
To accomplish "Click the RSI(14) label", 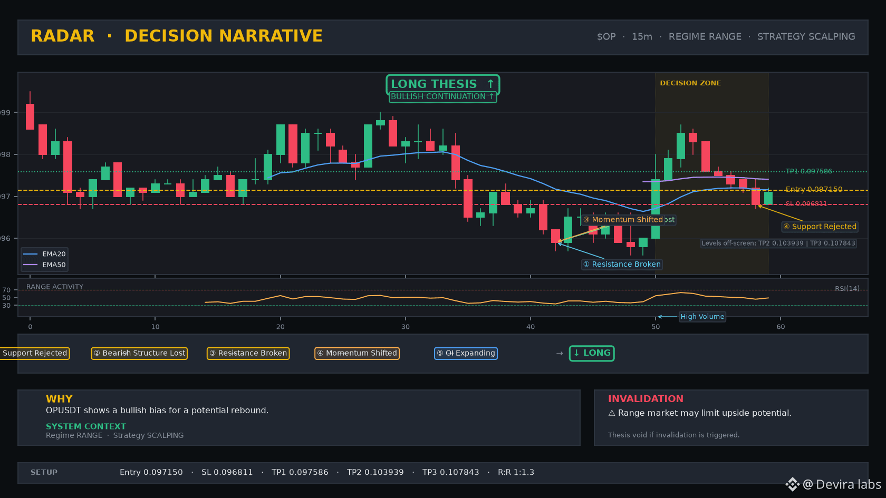I will pos(847,288).
